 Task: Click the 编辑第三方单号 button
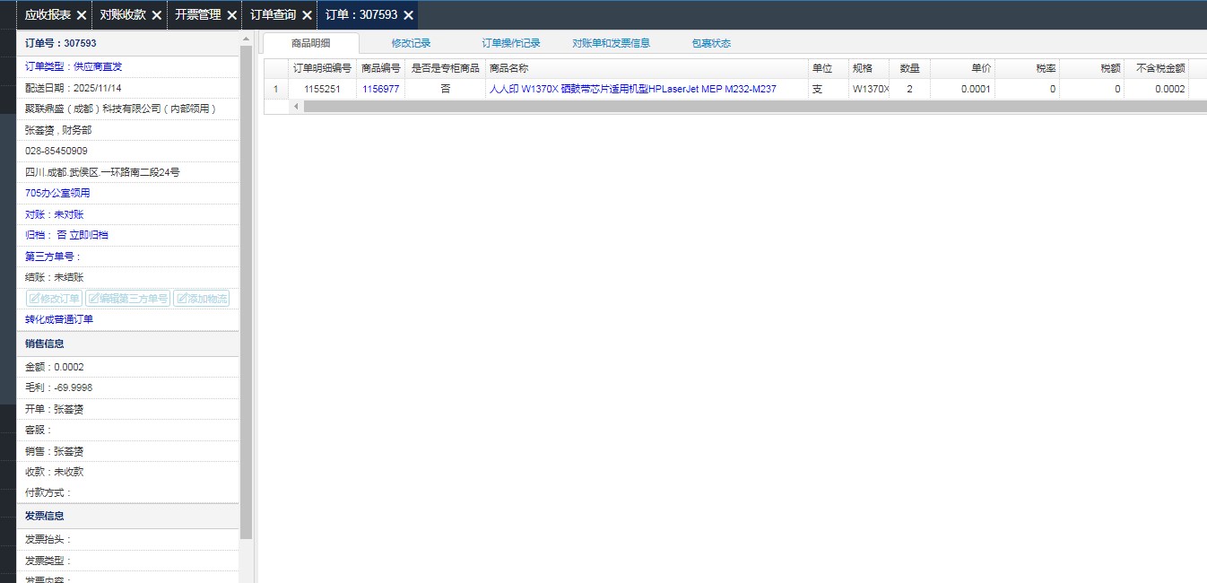(127, 299)
